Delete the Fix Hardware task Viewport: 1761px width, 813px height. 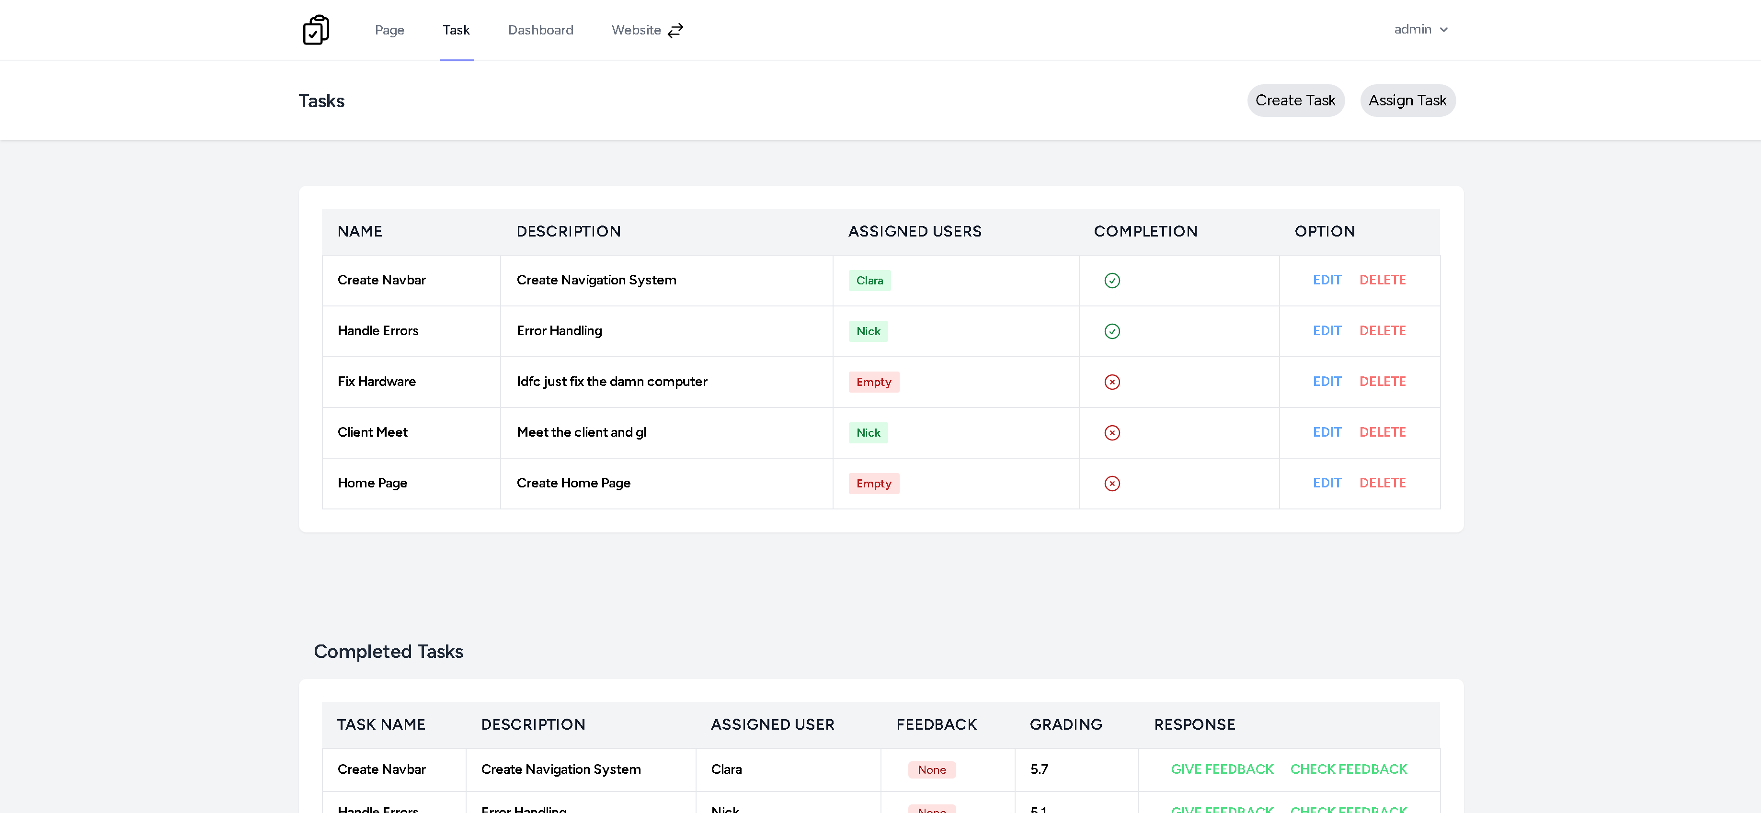(x=1382, y=382)
